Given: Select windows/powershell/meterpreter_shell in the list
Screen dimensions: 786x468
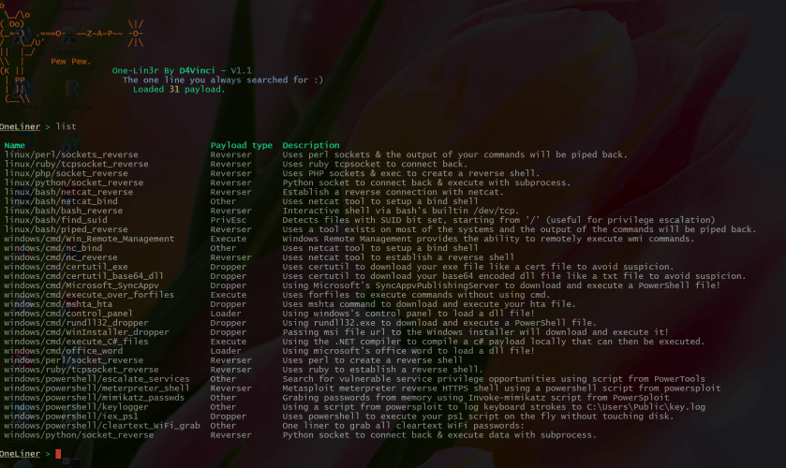Looking at the screenshot, I should click(x=96, y=388).
